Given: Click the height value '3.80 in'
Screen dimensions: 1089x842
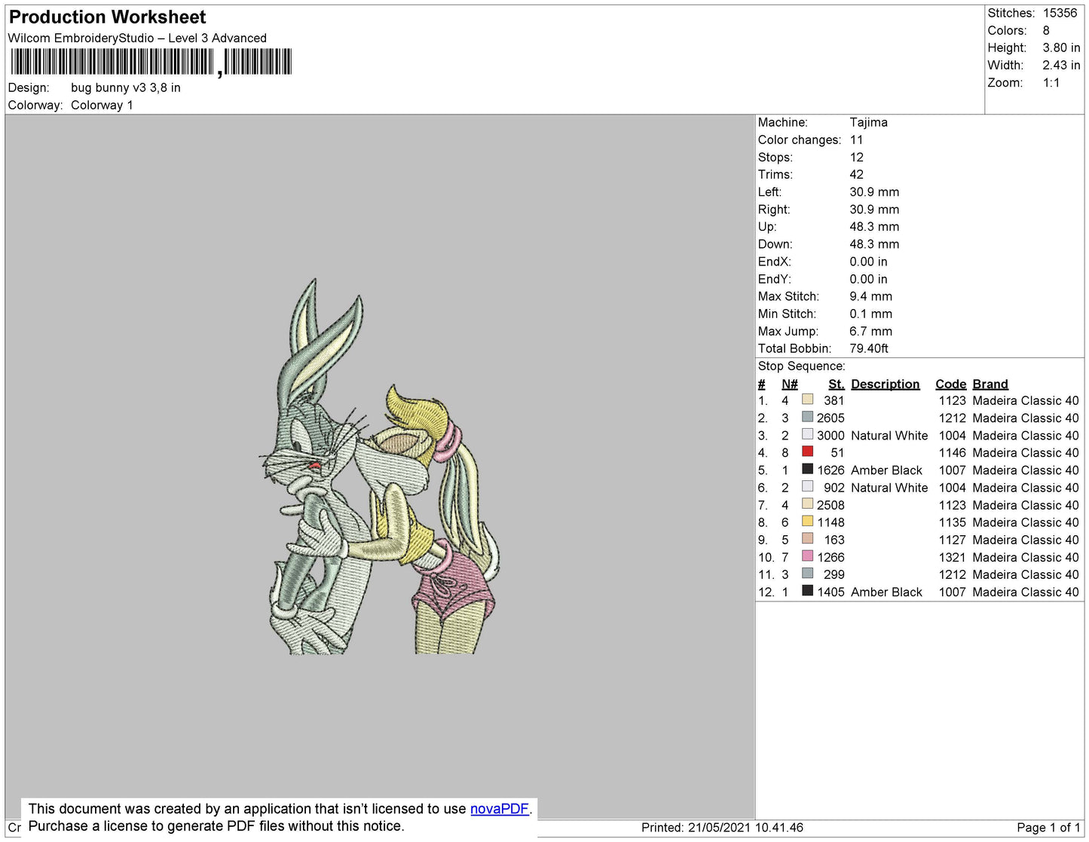Looking at the screenshot, I should click(1061, 47).
